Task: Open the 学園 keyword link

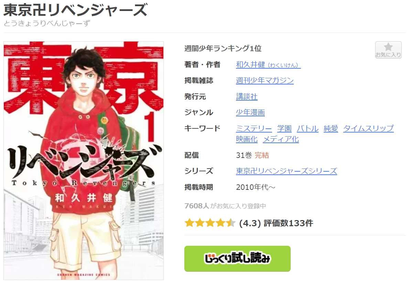Action: coord(284,128)
